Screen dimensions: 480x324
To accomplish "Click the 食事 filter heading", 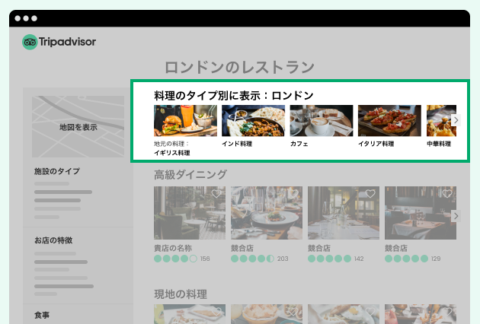I will click(42, 315).
